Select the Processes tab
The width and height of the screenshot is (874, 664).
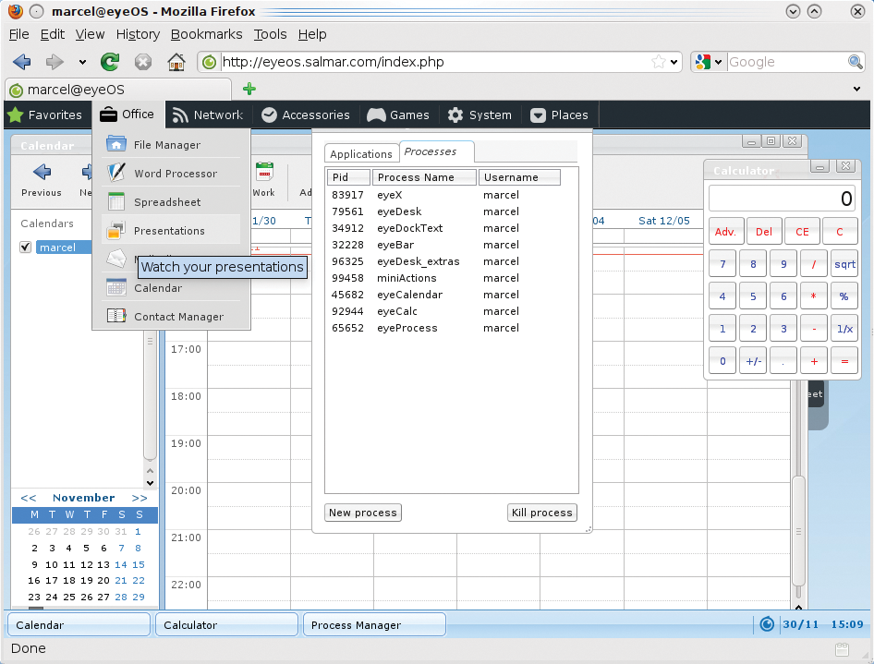coord(436,151)
